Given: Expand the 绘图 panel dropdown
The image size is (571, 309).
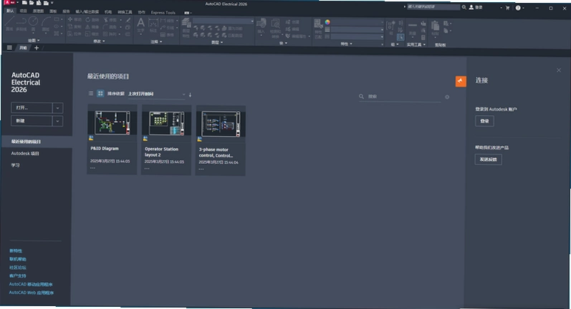Looking at the screenshot, I should [x=34, y=40].
